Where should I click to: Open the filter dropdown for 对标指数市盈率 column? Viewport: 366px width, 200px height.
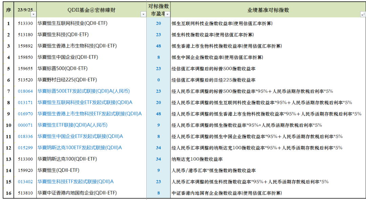pyautogui.click(x=167, y=15)
